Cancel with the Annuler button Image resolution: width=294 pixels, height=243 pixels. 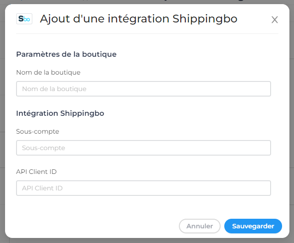[200, 226]
